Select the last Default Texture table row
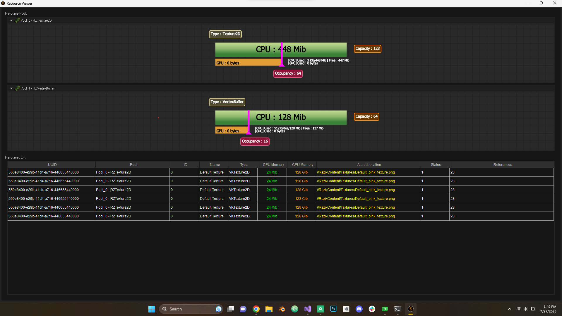The width and height of the screenshot is (562, 316). (212, 216)
